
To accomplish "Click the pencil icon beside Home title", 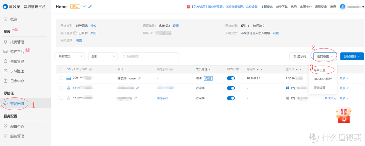I will [x=90, y=7].
